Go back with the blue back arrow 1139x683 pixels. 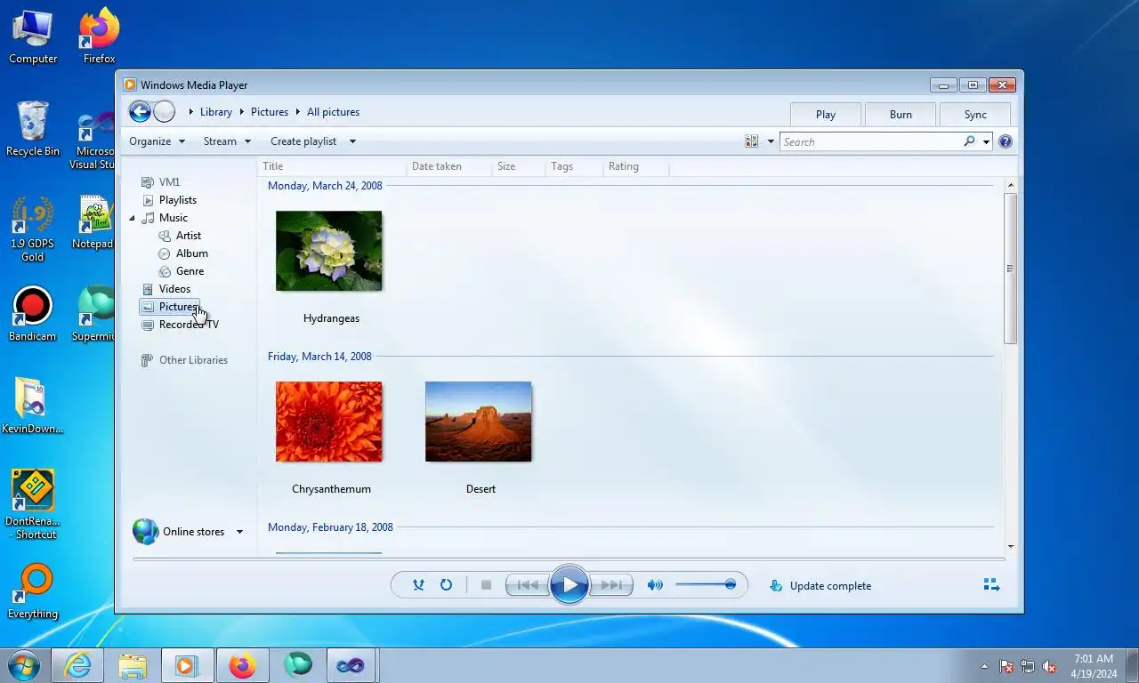[x=140, y=111]
